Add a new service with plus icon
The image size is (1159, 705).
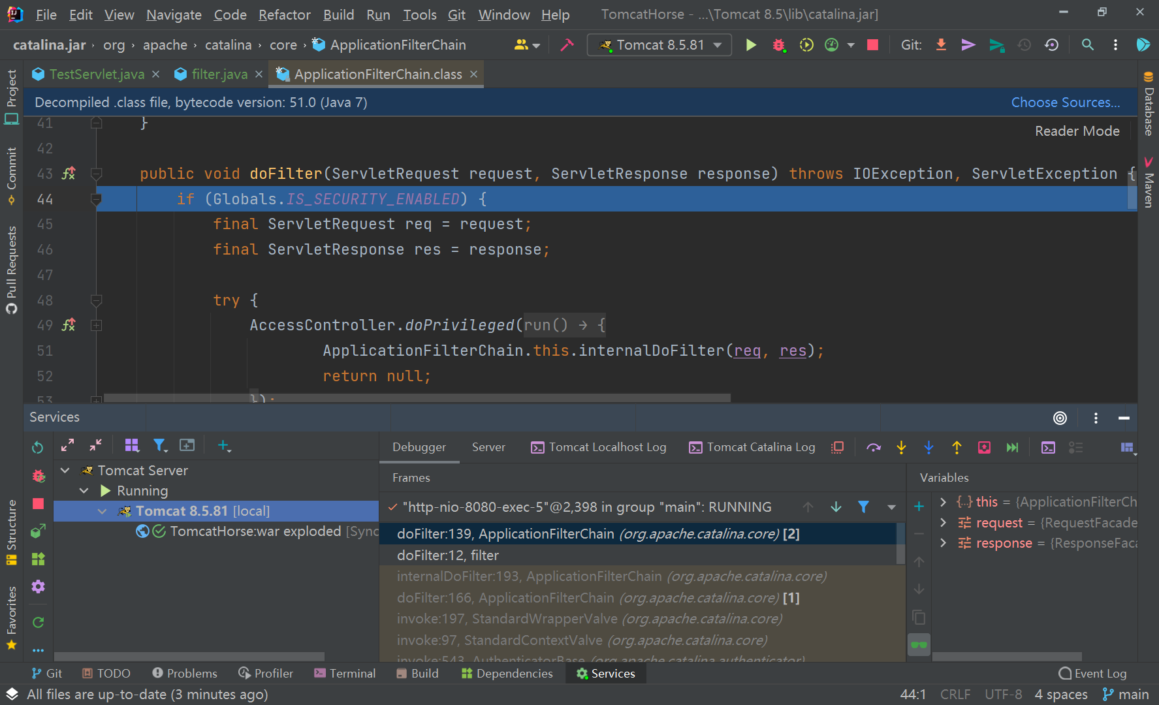click(x=224, y=445)
